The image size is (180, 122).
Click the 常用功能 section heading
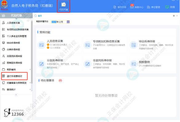point(45,32)
